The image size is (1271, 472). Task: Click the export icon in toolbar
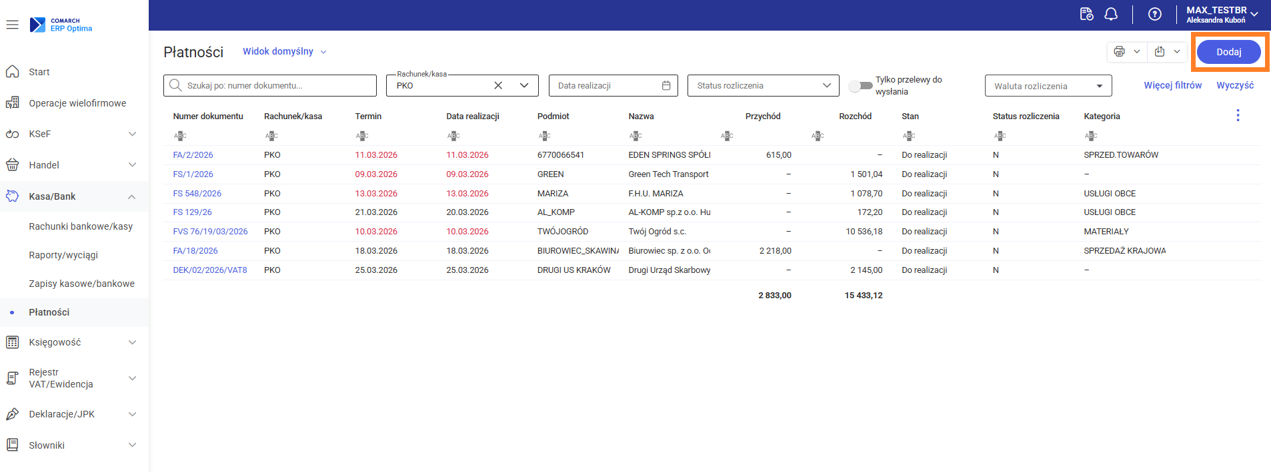(1160, 51)
